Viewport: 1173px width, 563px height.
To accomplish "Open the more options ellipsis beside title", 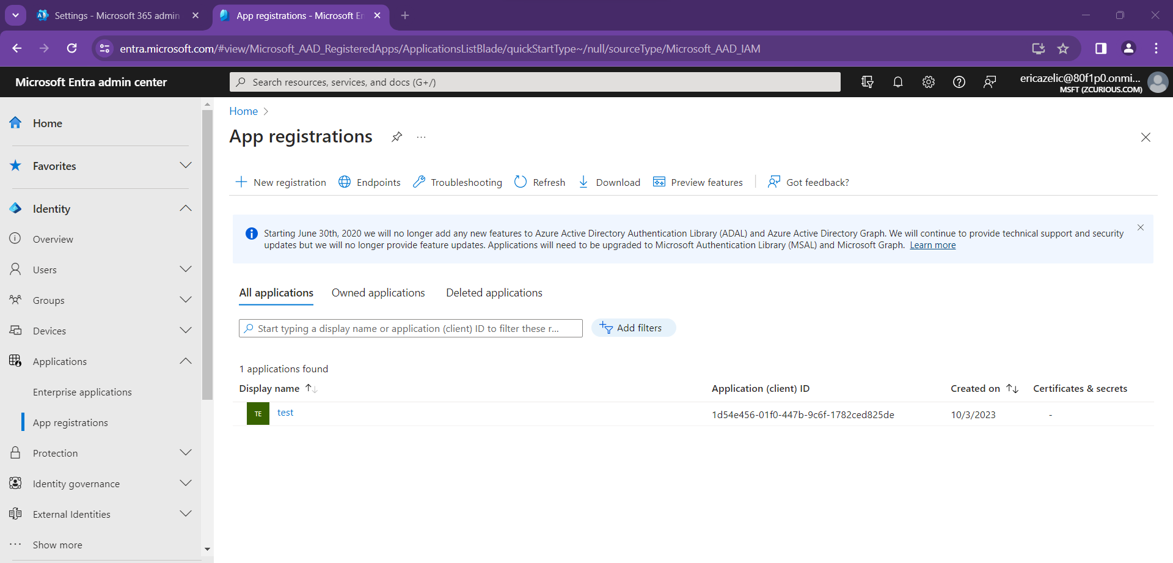I will [421, 137].
